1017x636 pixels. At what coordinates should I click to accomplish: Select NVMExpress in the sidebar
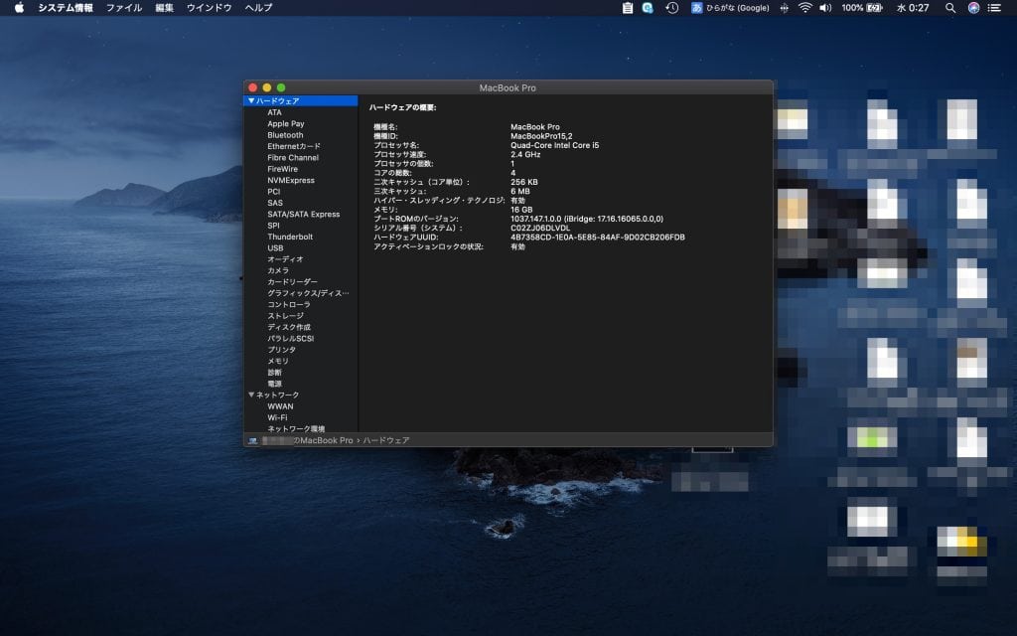[291, 181]
